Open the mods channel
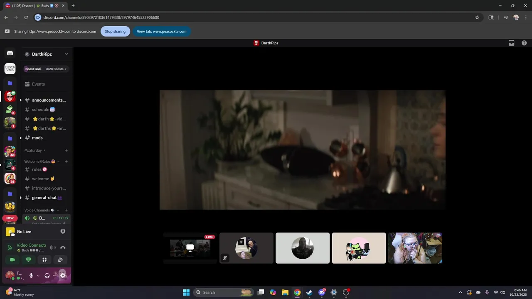Image resolution: width=532 pixels, height=299 pixels. 46,138
